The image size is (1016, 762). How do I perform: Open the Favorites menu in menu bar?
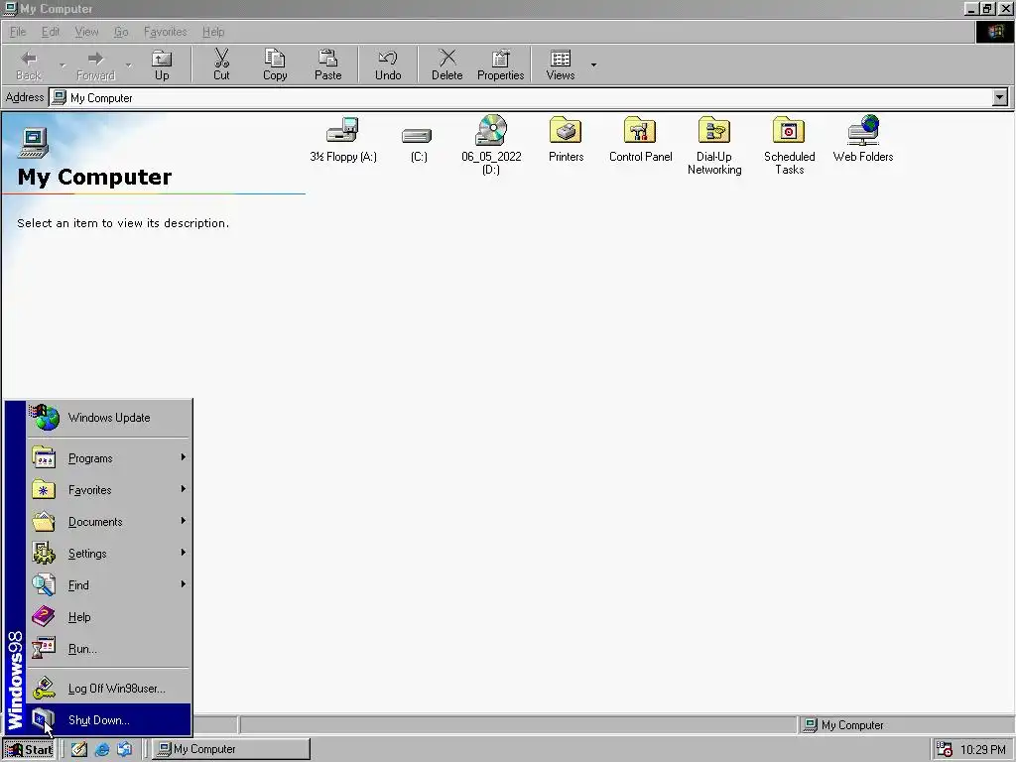tap(166, 32)
